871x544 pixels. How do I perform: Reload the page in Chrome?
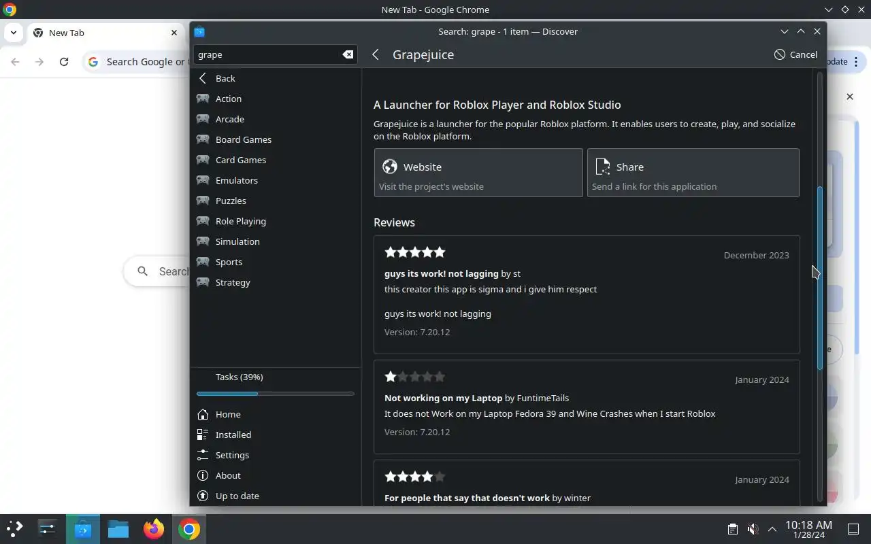coord(64,62)
